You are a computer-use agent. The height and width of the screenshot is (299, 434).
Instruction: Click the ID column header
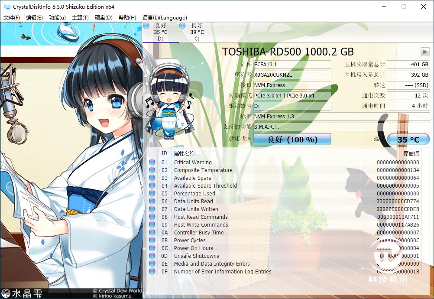tap(164, 153)
